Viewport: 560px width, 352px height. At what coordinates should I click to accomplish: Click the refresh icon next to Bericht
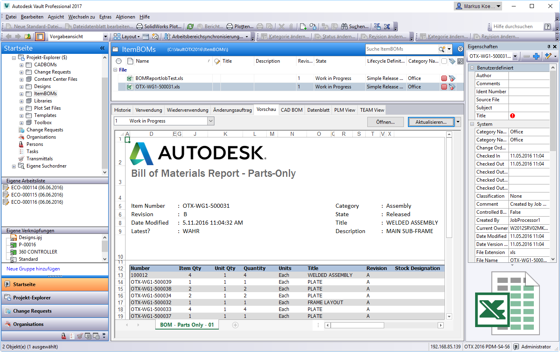tap(190, 27)
